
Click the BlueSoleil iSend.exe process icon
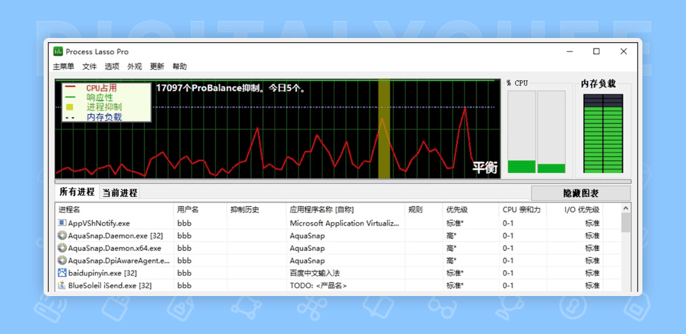62,285
